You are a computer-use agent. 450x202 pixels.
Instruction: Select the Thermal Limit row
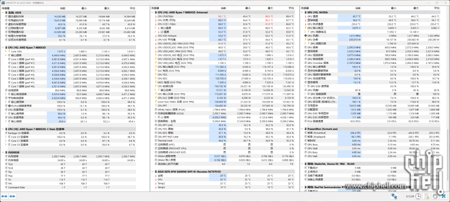(x=224, y=140)
